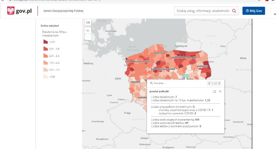Click the kujawsko-pomorskie region label
Viewport: 276px width, 149px height.
click(163, 69)
